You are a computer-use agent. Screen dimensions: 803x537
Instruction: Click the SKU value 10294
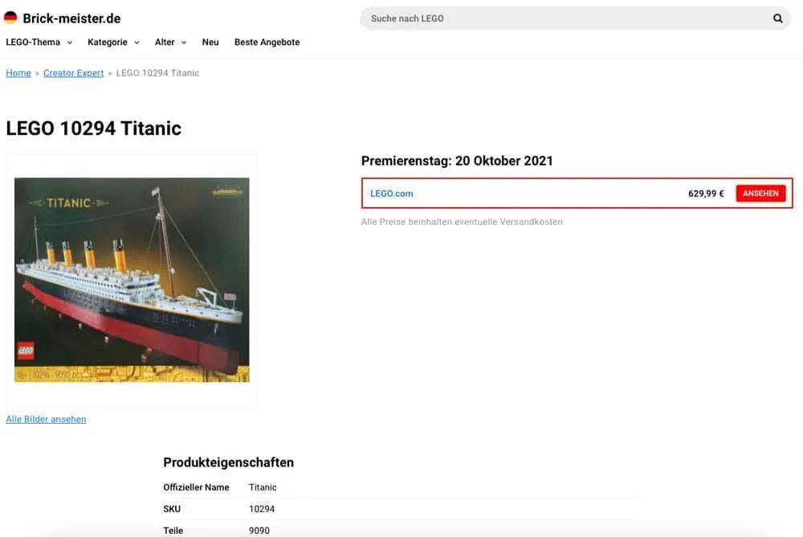[x=262, y=509]
